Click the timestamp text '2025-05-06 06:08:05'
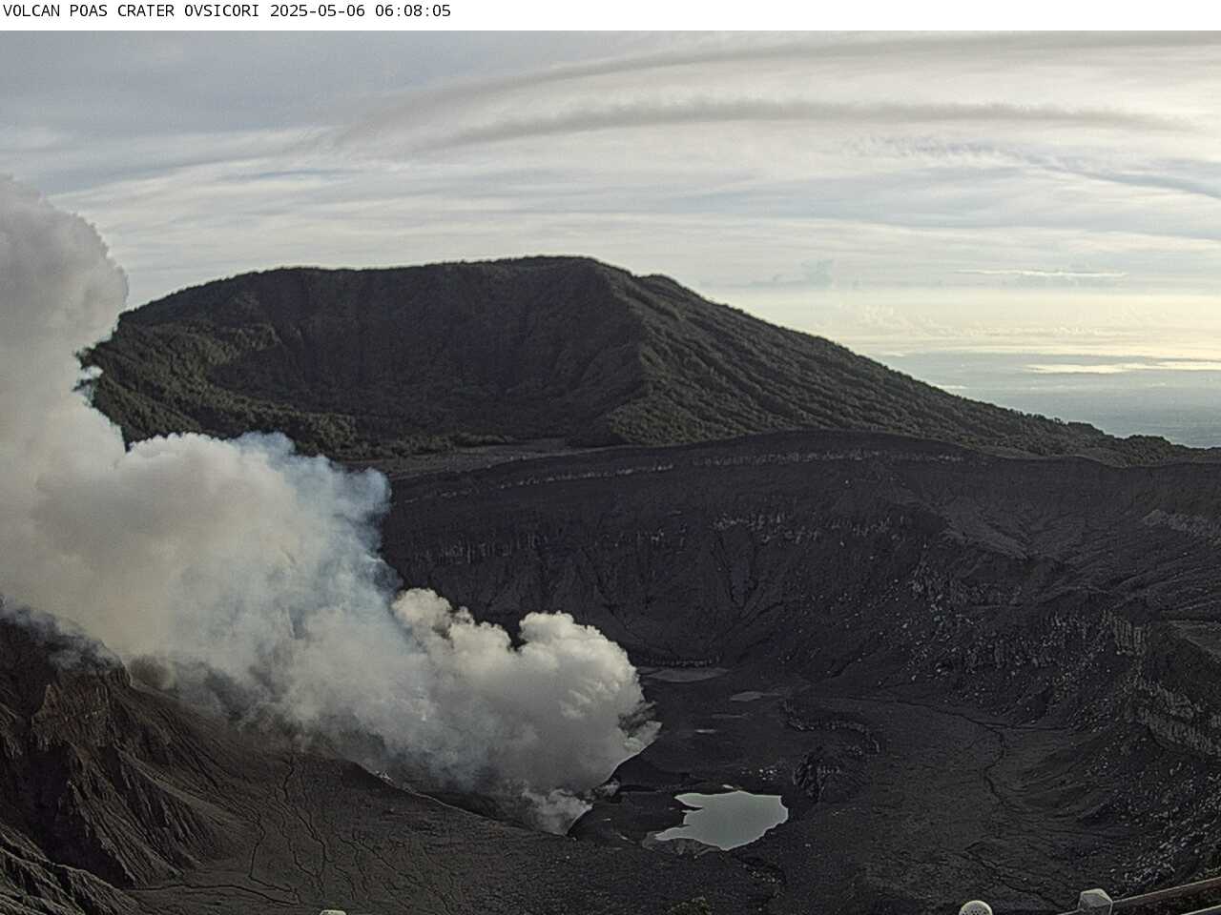 (x=361, y=11)
